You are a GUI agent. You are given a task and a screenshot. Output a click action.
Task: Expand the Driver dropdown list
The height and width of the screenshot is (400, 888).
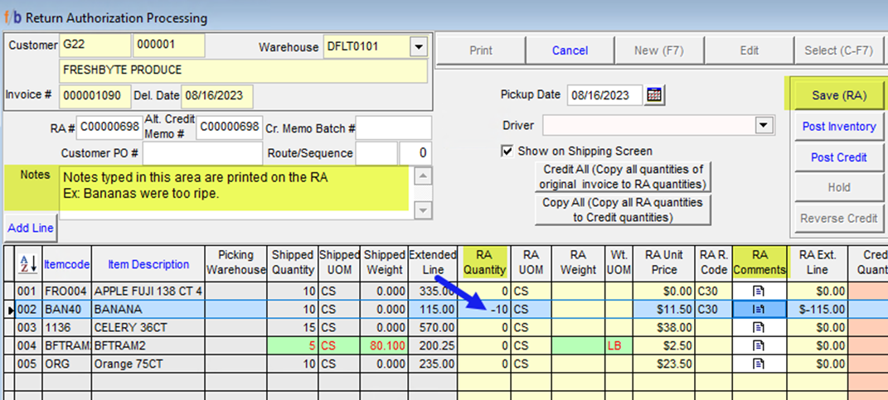[762, 125]
